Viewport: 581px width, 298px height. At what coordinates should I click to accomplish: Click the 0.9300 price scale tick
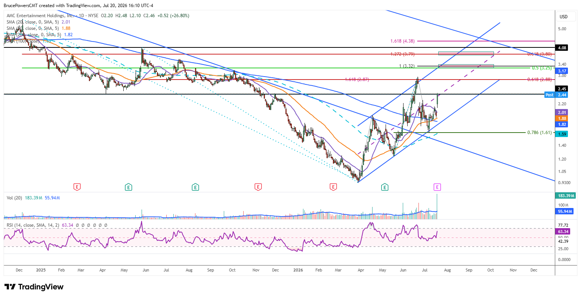point(564,183)
